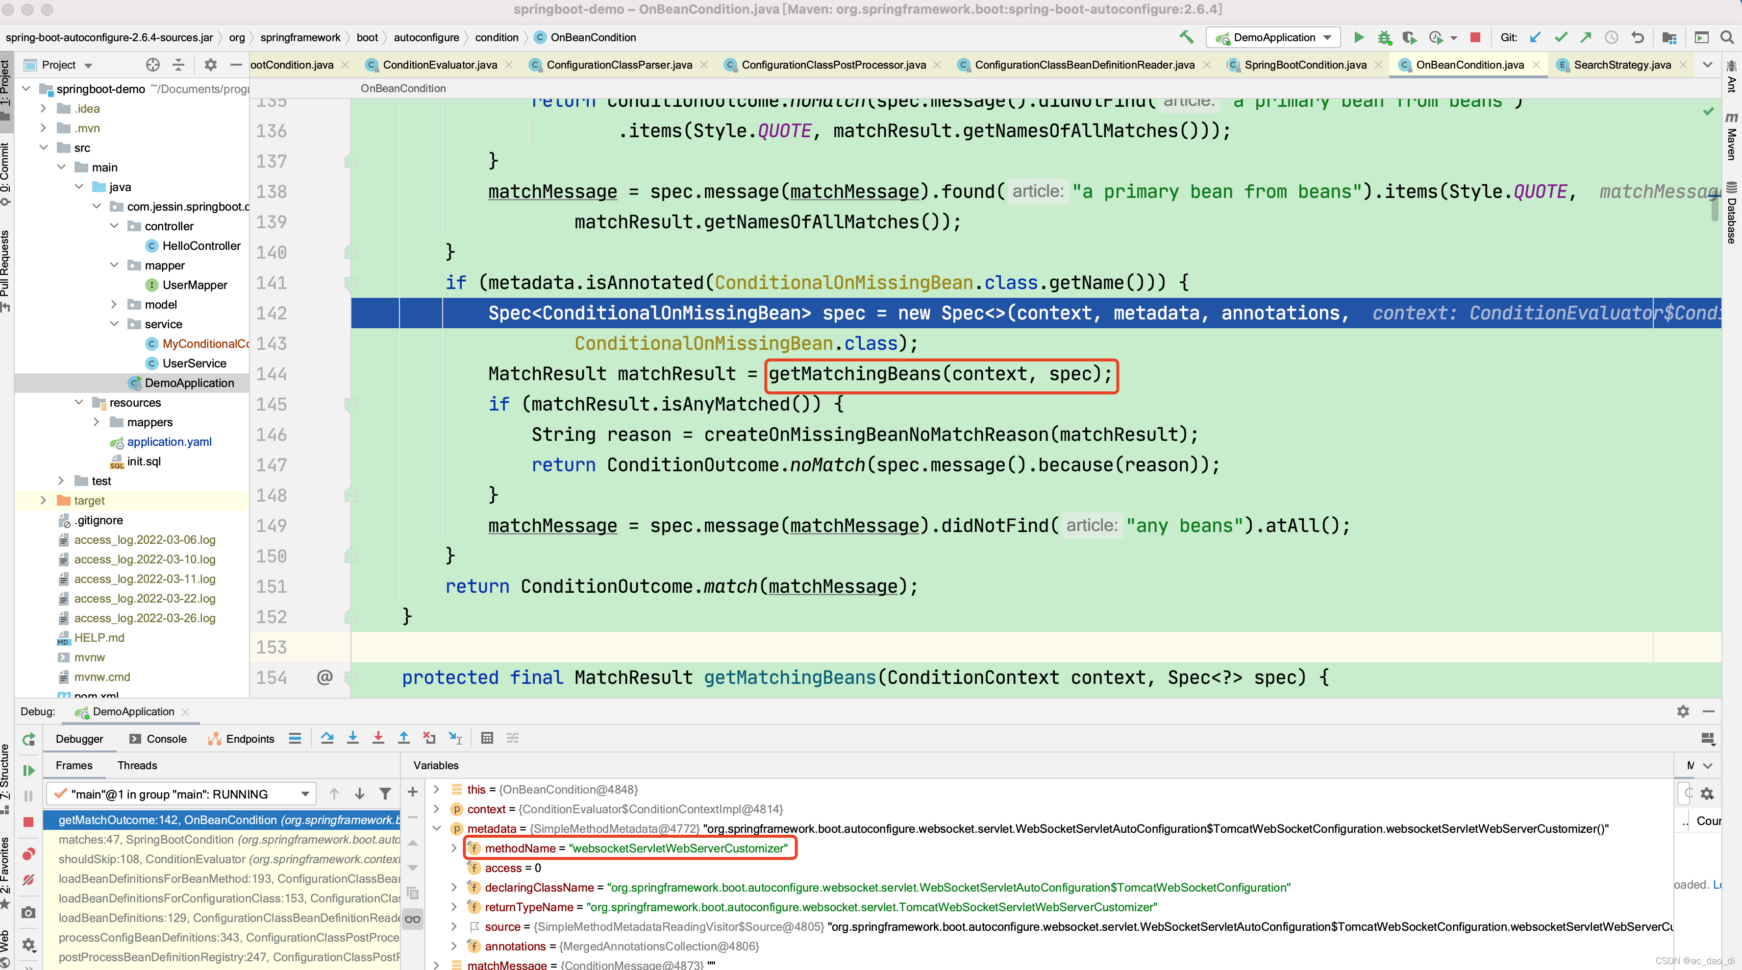Image resolution: width=1742 pixels, height=970 pixels.
Task: Expand the target folder
Action: tap(43, 500)
